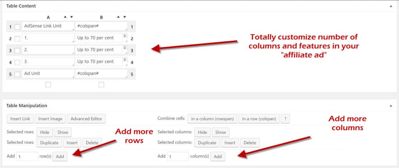The width and height of the screenshot is (399, 168).
Task: Combine cells in a row (colspan)
Action: point(259,119)
